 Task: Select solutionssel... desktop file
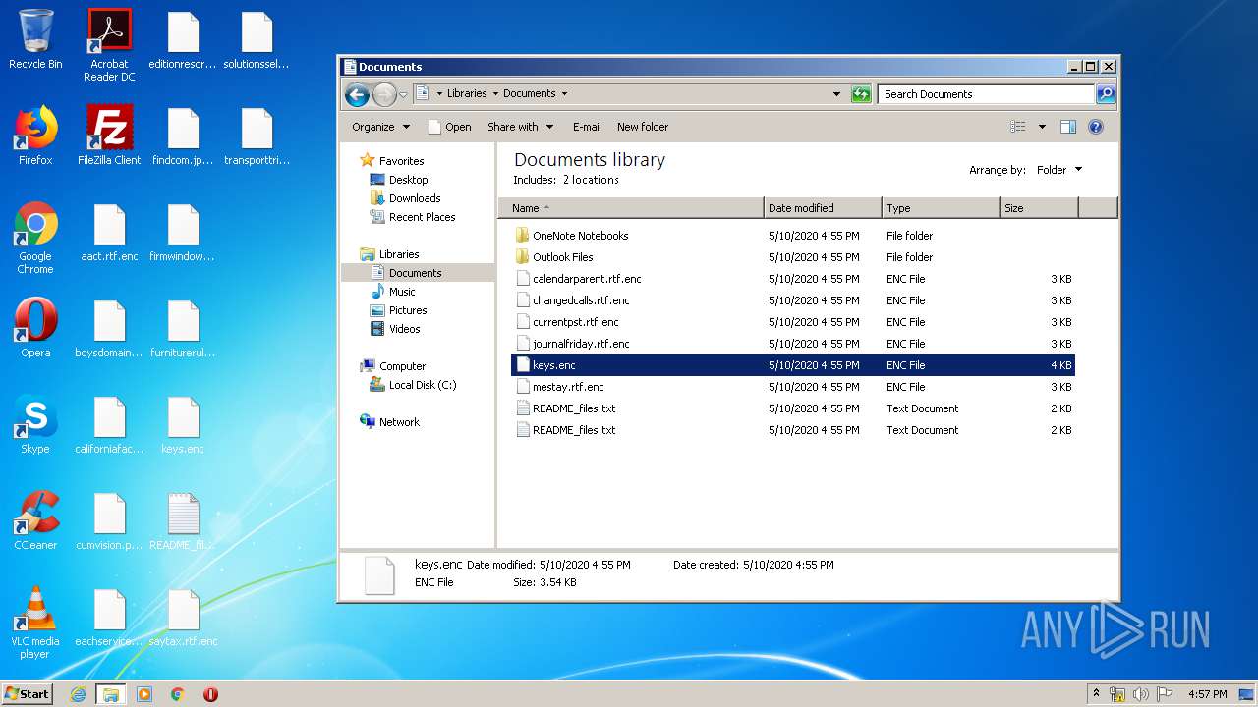coord(257,40)
